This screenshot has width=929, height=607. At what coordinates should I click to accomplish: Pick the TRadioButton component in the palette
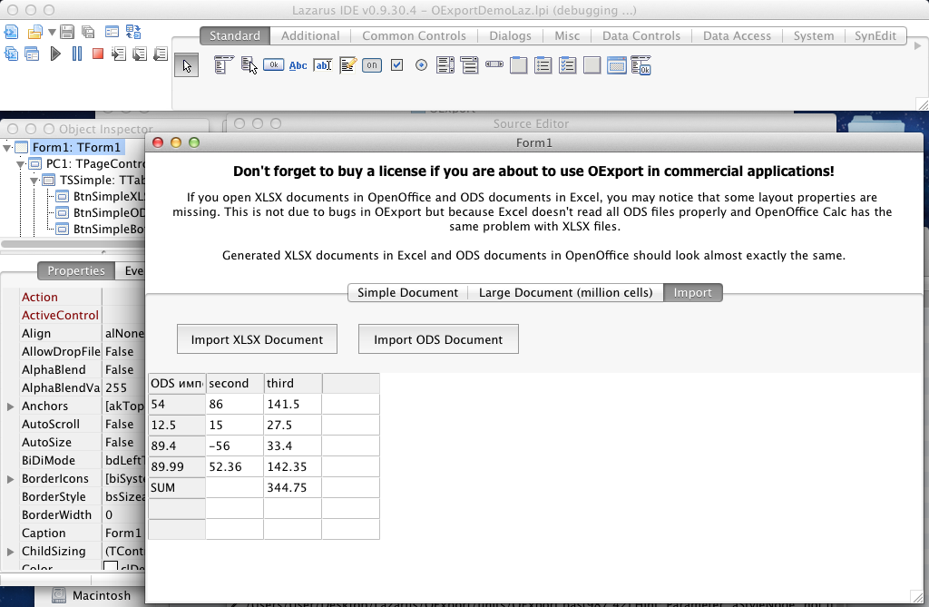(421, 65)
